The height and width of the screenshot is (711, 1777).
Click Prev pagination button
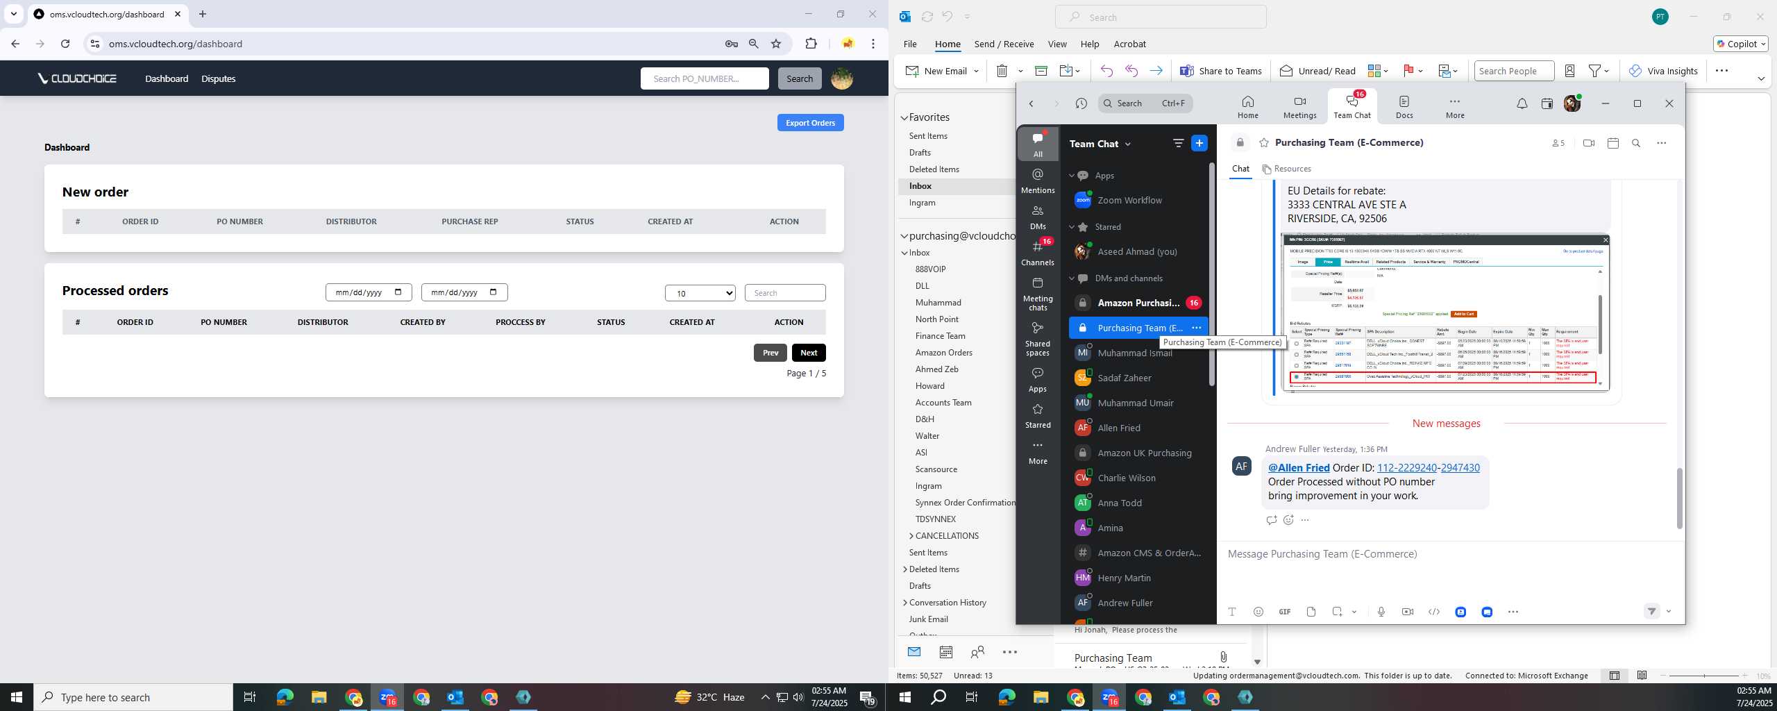click(x=770, y=353)
